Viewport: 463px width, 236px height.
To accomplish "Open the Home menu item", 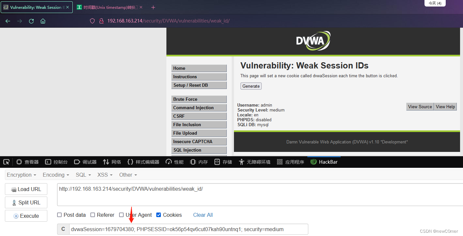I will click(199, 68).
